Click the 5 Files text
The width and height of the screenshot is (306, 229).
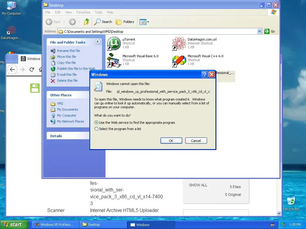(x=235, y=187)
